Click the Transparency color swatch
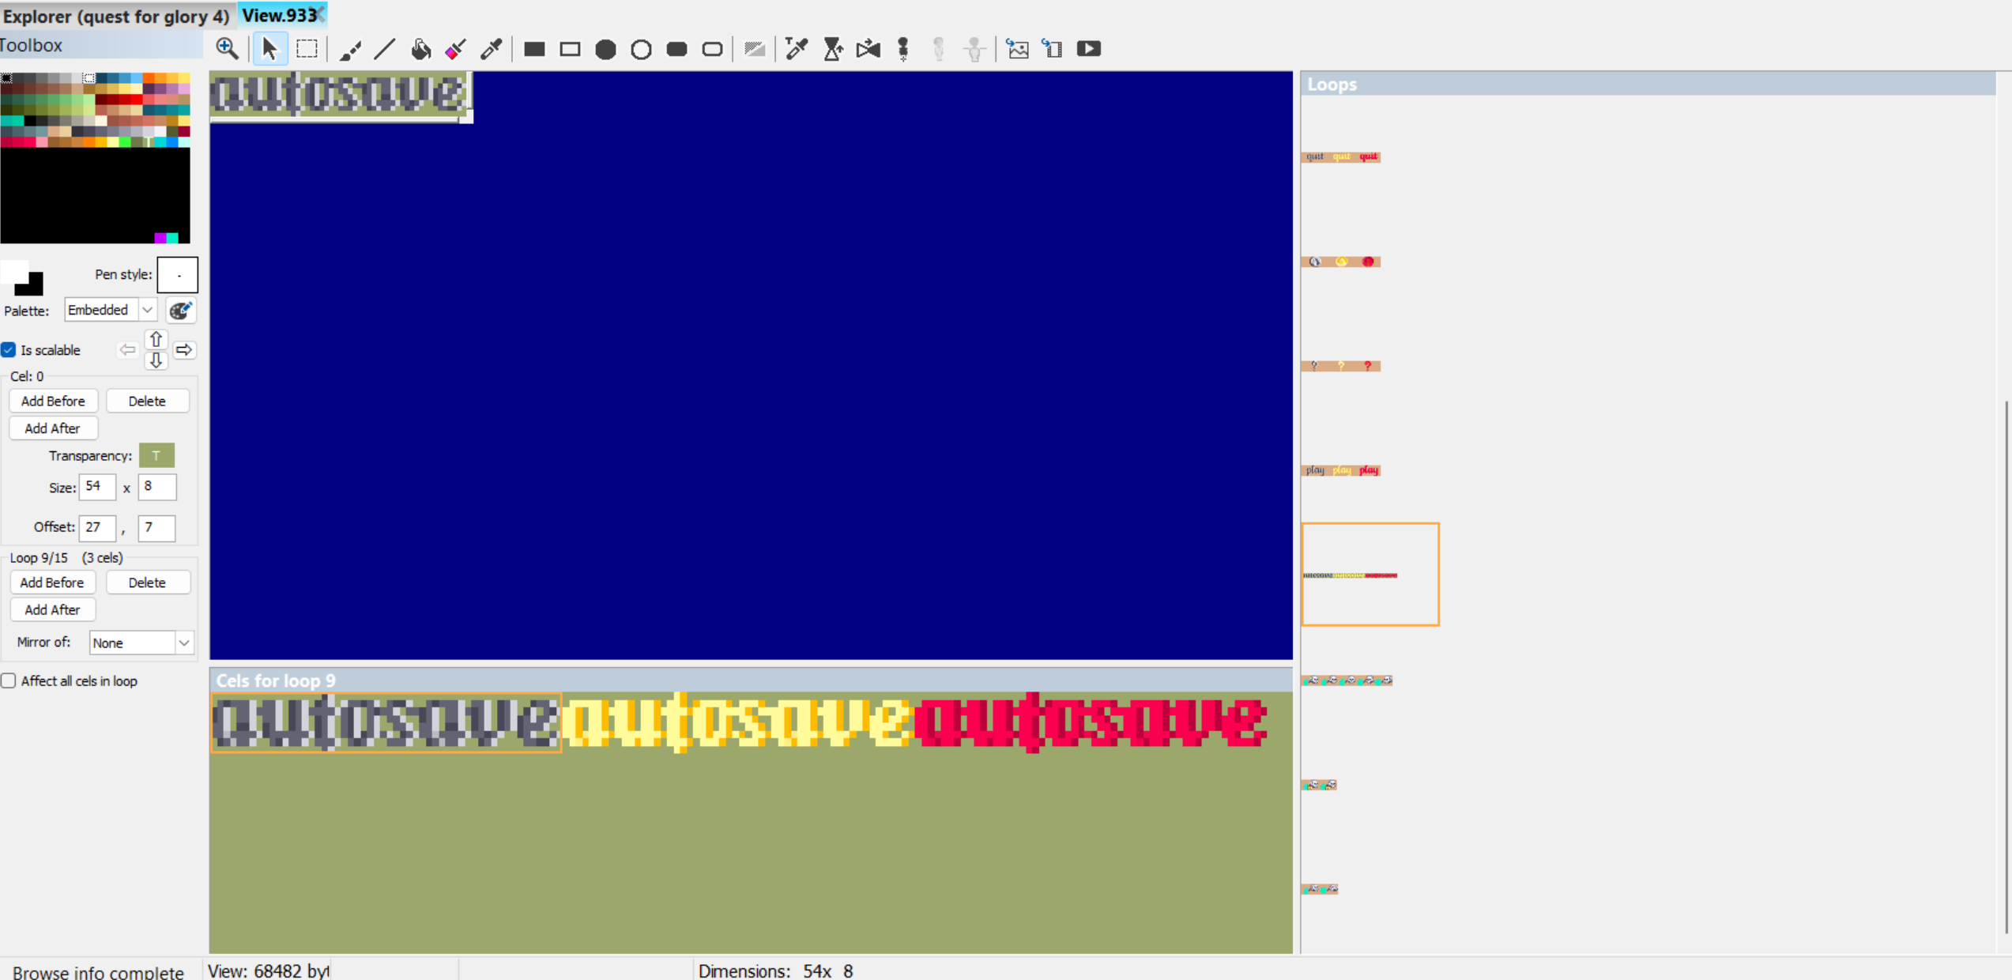2012x980 pixels. (156, 455)
